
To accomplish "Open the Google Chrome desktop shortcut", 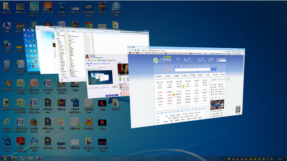I will (89, 25).
